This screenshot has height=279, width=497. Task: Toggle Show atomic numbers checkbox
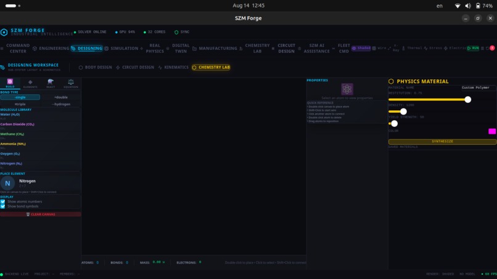3,201
